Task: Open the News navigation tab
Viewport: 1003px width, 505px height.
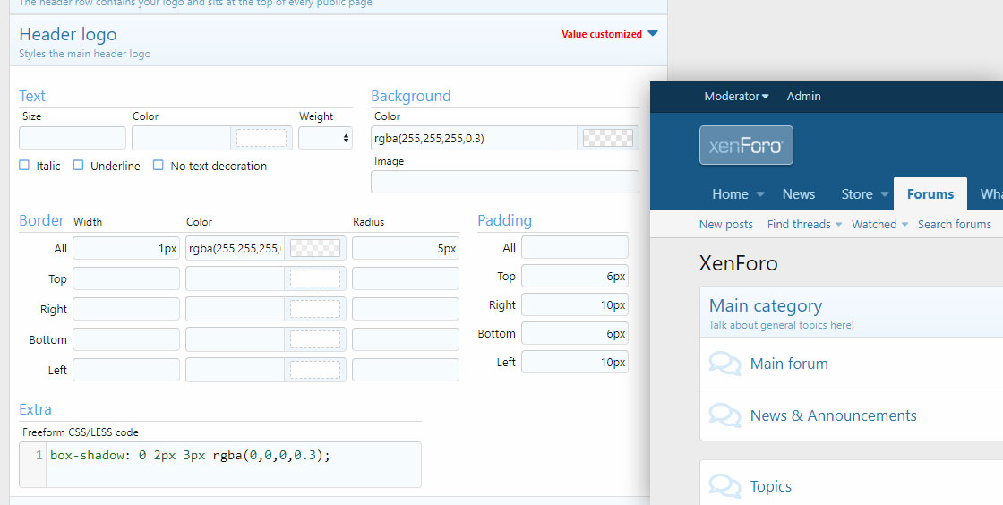Action: pos(798,194)
